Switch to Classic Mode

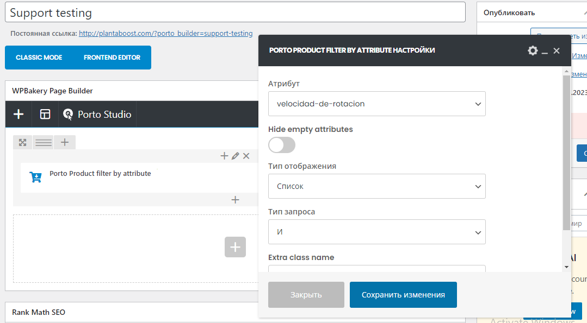point(39,58)
